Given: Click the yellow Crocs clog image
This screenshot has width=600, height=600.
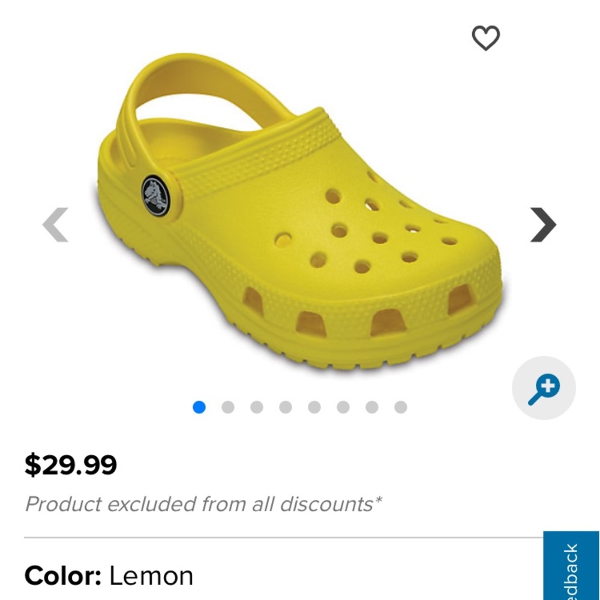Looking at the screenshot, I should tap(301, 212).
